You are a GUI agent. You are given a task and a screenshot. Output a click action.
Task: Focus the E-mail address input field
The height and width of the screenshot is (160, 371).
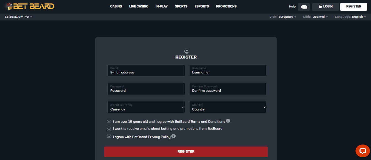coord(146,70)
